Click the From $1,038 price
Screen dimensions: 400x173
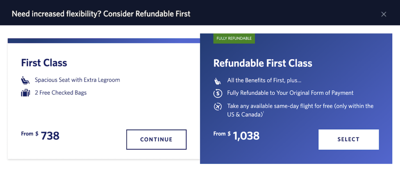pos(236,136)
